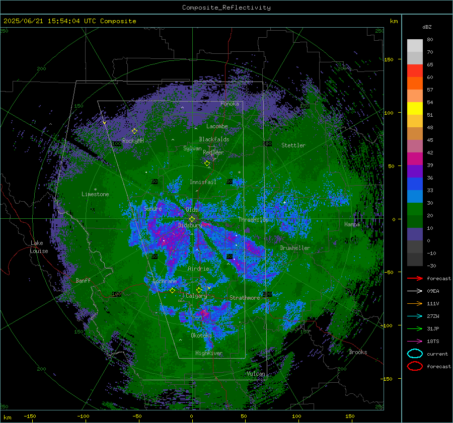Click the Calgary city label

point(196,296)
